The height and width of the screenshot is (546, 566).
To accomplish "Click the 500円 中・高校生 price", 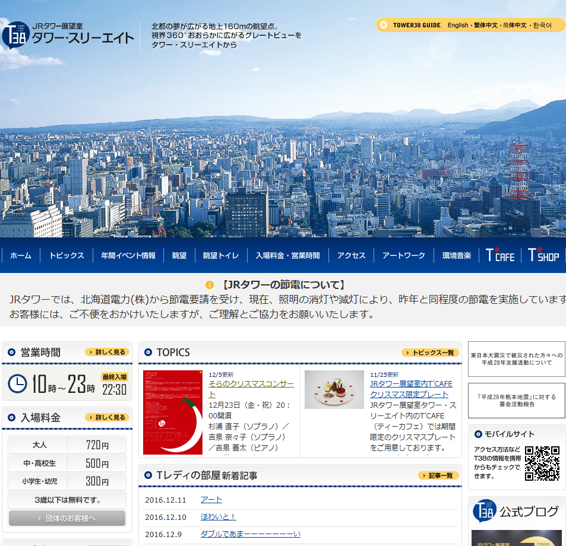I will tap(97, 463).
